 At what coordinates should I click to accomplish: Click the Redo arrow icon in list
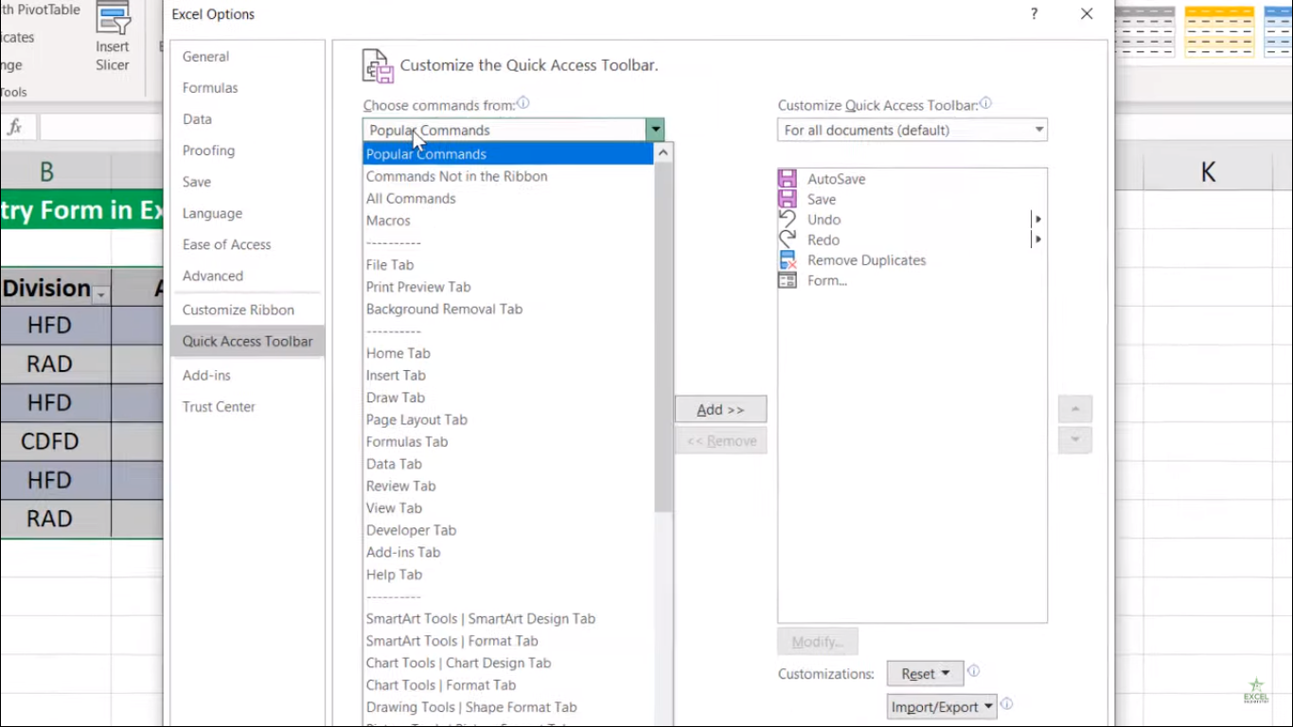tap(788, 239)
